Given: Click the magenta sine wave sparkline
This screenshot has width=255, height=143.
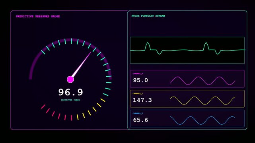Looking at the screenshot, I should click(x=202, y=81).
